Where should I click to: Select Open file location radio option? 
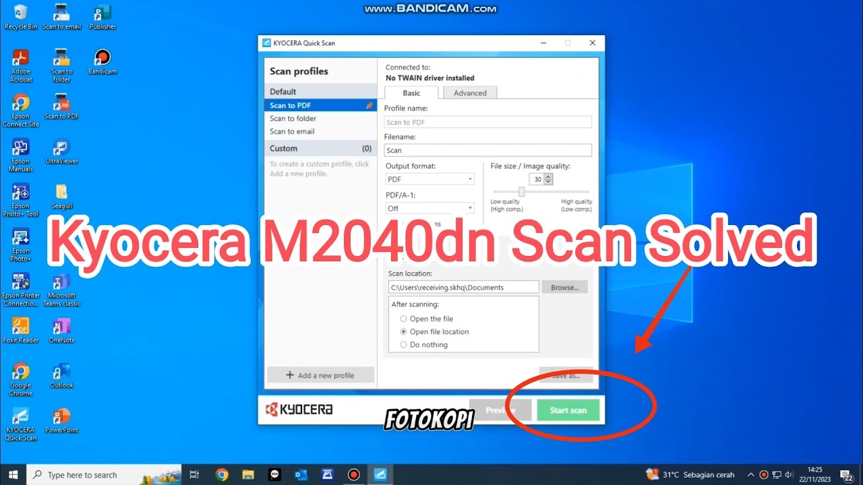pos(404,331)
